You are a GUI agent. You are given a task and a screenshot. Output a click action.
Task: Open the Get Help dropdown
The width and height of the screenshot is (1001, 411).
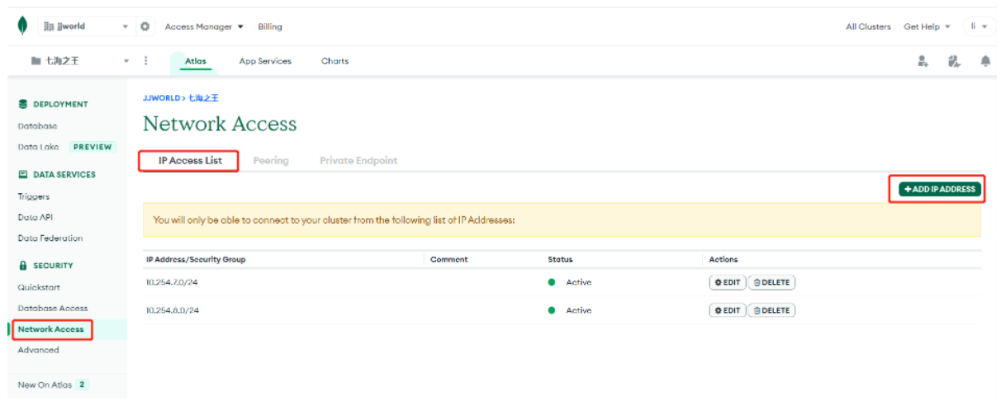pos(927,26)
